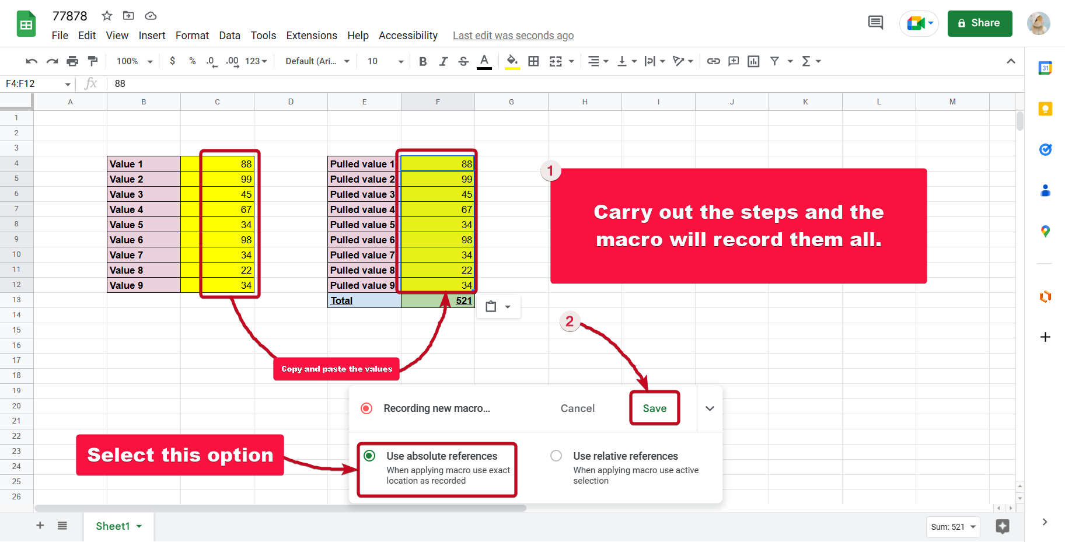This screenshot has width=1065, height=542.
Task: Click the recording indicator radio icon
Action: 366,408
